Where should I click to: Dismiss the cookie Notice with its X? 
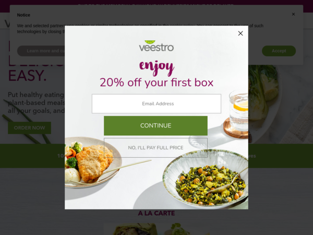[x=293, y=14]
